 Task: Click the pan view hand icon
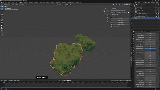[x=108, y=17]
